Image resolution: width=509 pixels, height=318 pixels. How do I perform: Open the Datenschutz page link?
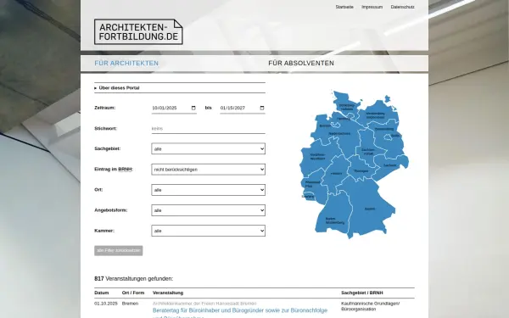pyautogui.click(x=402, y=7)
